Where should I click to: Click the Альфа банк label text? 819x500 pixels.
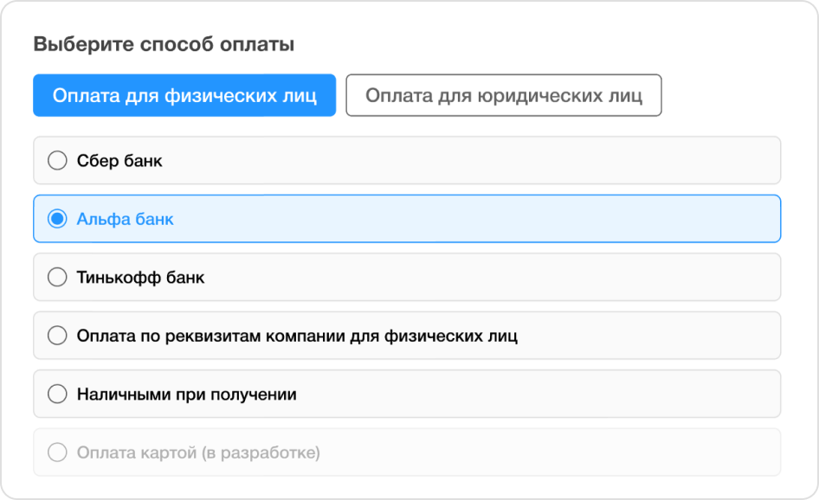[x=126, y=219]
